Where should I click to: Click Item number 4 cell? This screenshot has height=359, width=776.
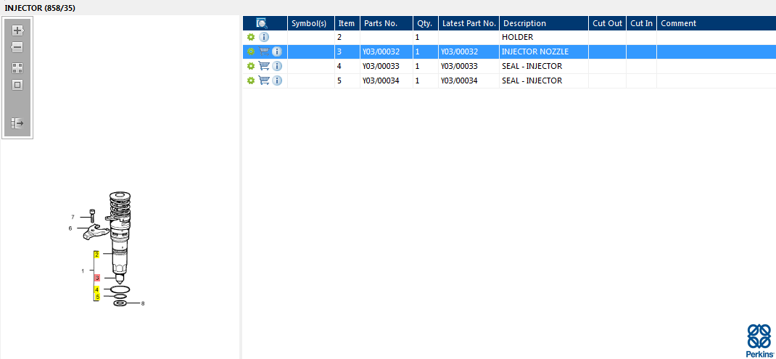[347, 66]
